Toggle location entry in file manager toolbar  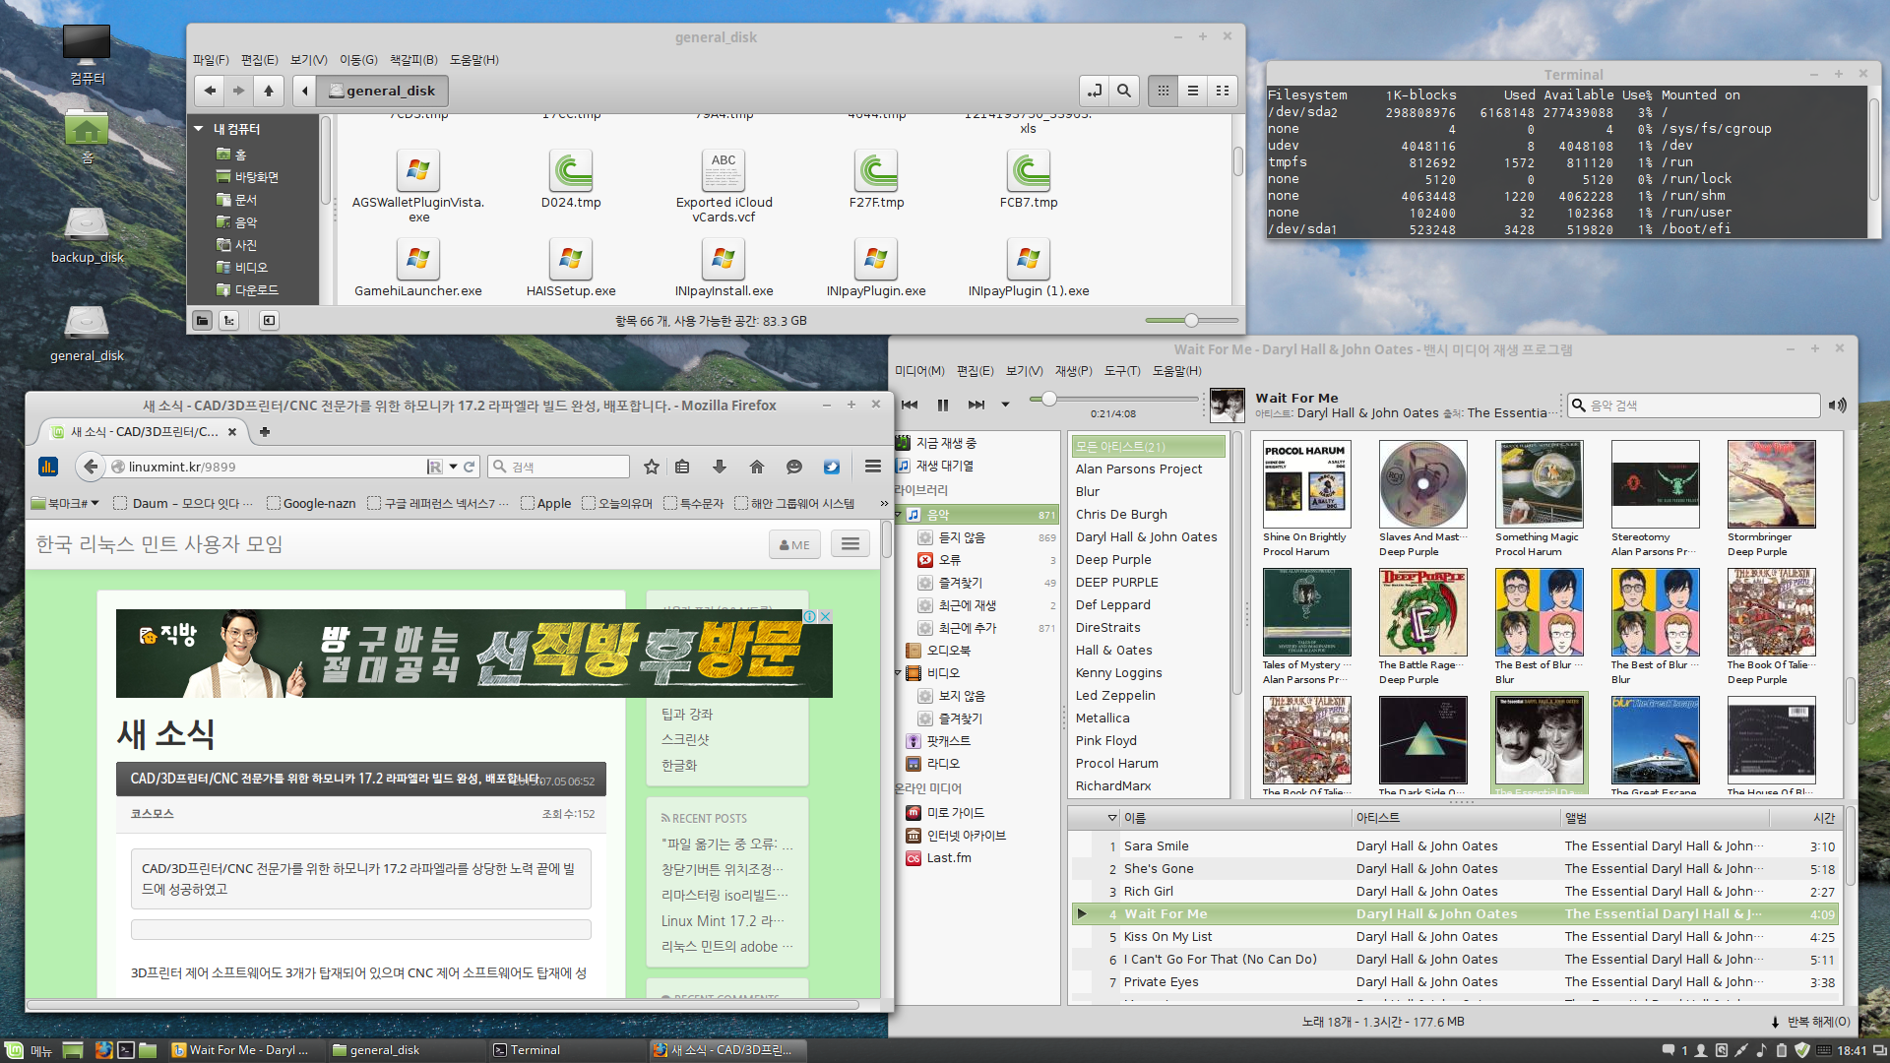(x=1094, y=91)
